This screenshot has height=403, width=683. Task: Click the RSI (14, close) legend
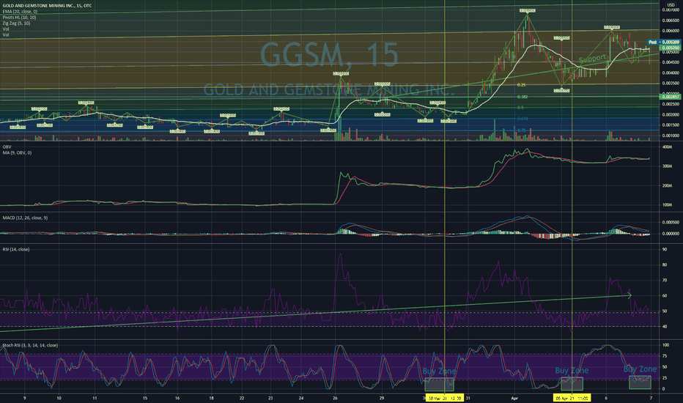[16, 250]
